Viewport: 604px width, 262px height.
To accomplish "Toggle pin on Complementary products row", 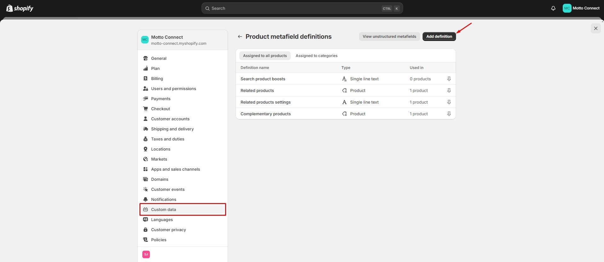I will (449, 114).
